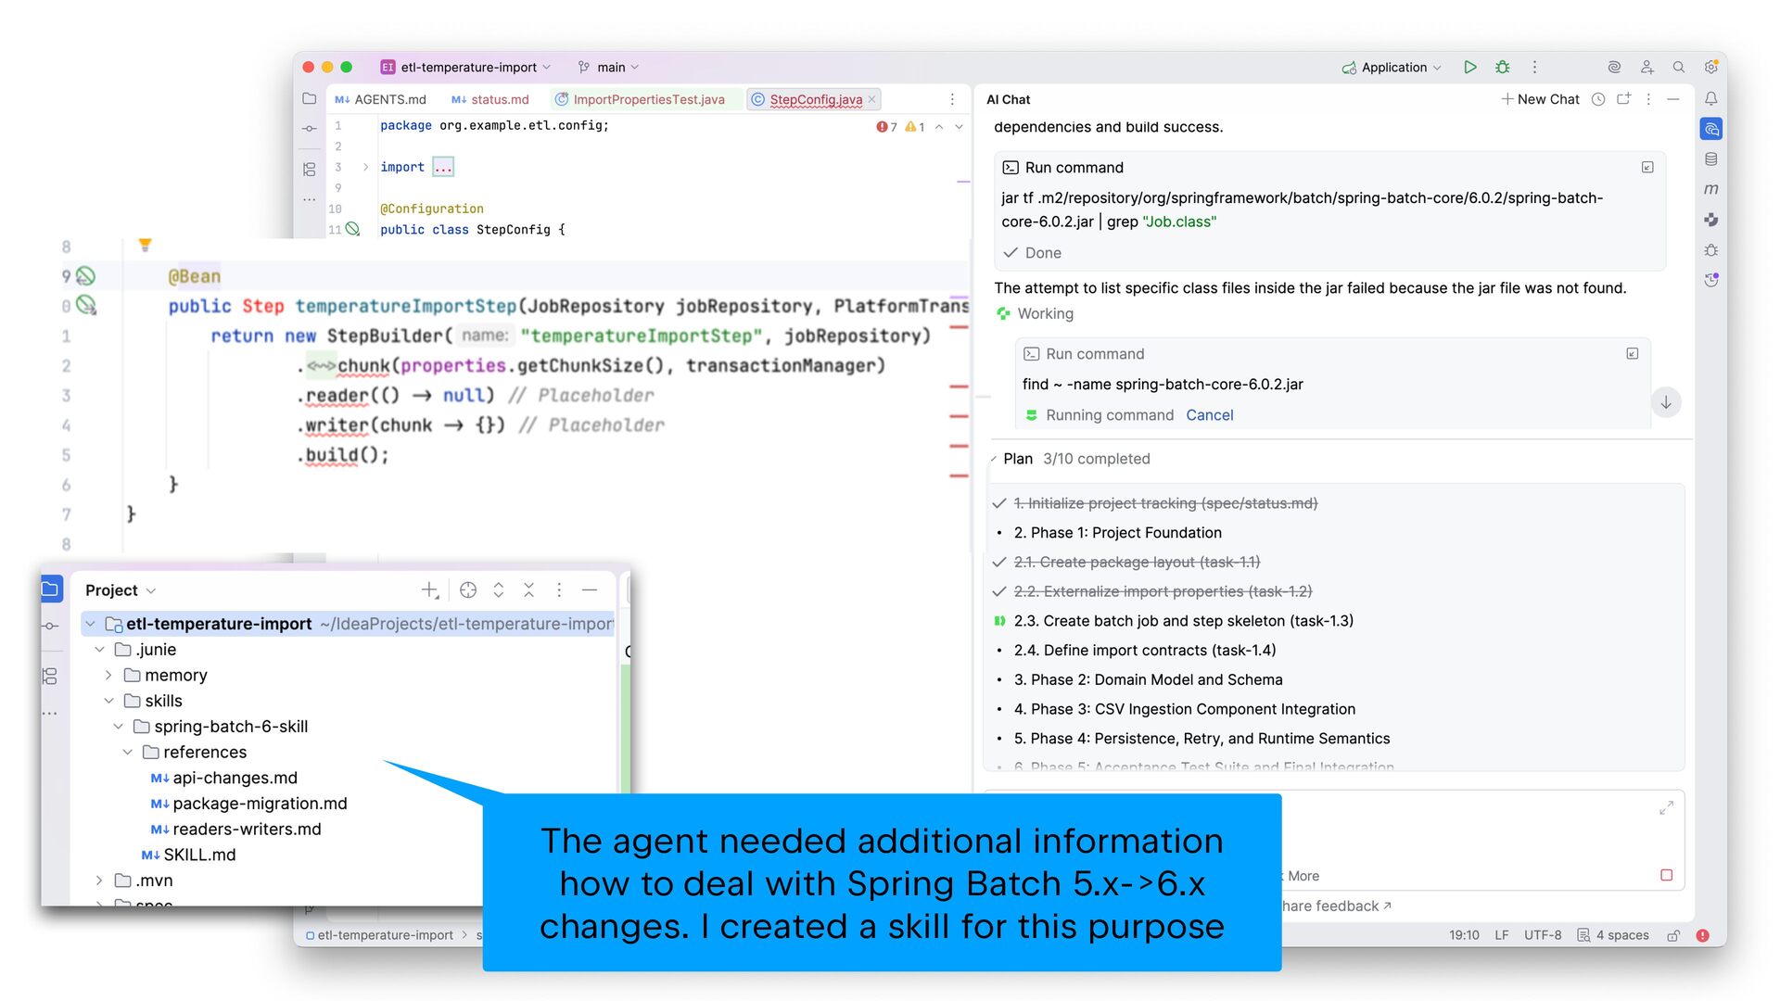Click the chat history clock icon
This screenshot has width=1780, height=1001.
(1598, 99)
